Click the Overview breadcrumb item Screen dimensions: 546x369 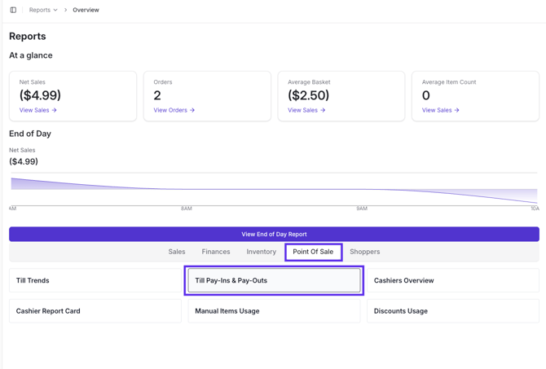(86, 10)
